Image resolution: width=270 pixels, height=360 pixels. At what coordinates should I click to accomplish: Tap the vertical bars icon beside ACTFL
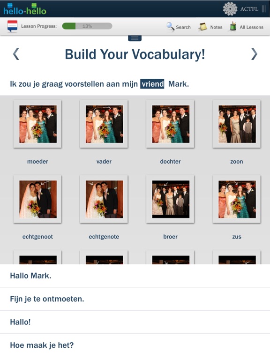[263, 9]
